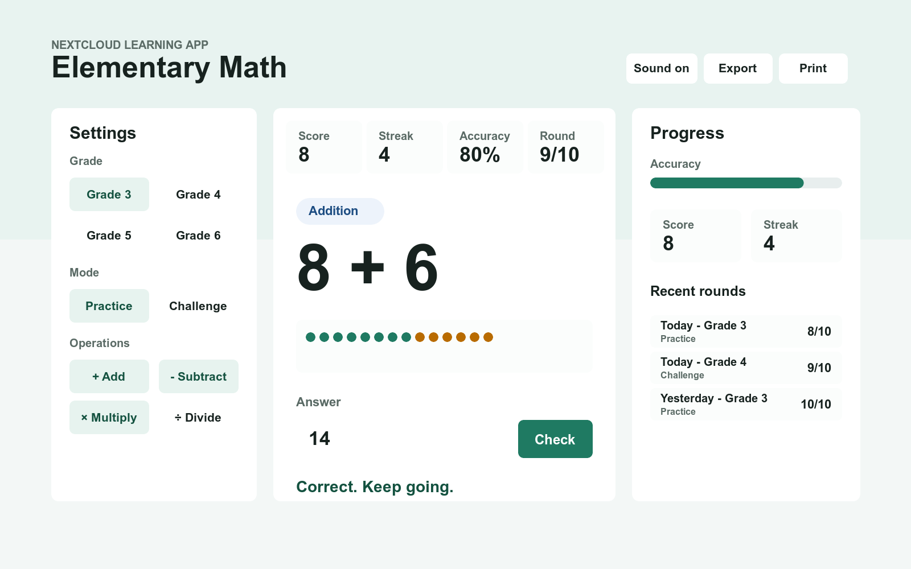Click the Progress heading
The image size is (911, 569).
[687, 133]
